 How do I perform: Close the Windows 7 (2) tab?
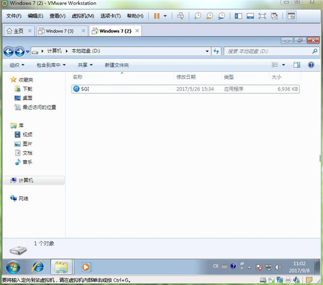point(137,31)
